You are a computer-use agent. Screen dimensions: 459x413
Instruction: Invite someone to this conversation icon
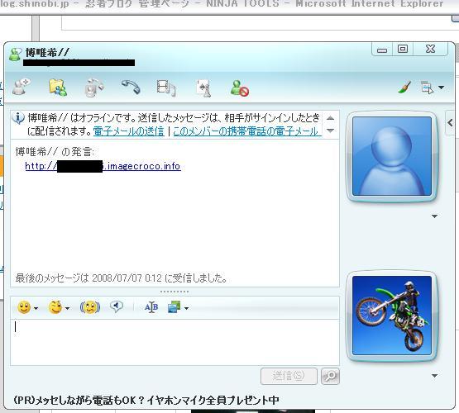[x=22, y=87]
